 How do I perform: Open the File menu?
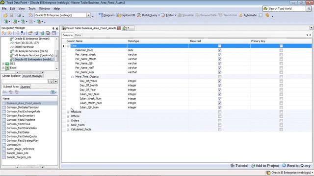4,9
